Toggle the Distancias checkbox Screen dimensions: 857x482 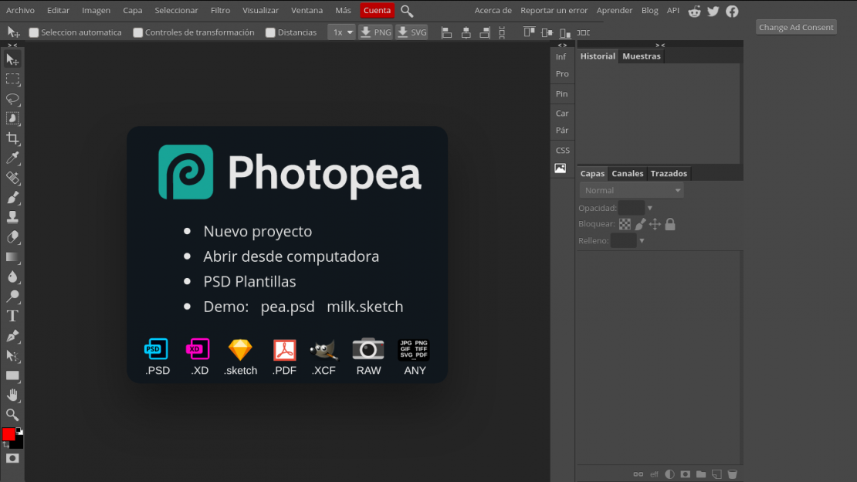pos(271,32)
